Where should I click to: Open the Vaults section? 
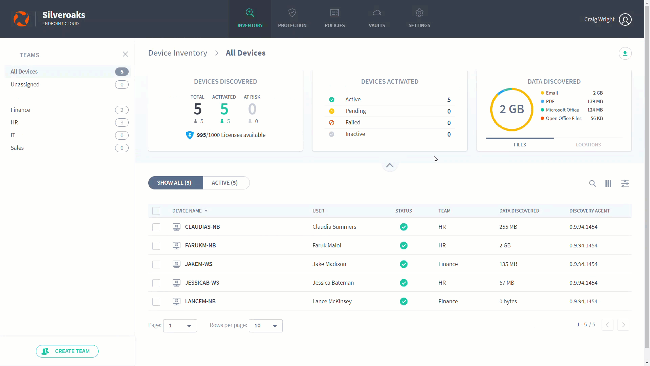pos(377,19)
